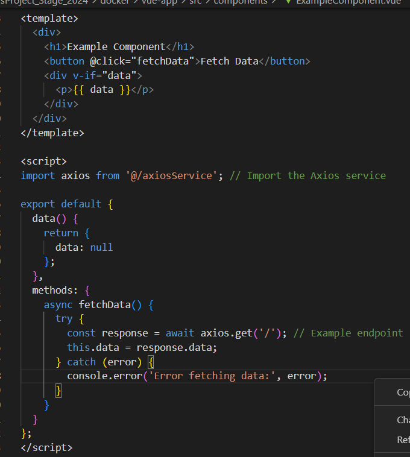
Task: Click the '// Example endpoint' comment
Action: [348, 333]
